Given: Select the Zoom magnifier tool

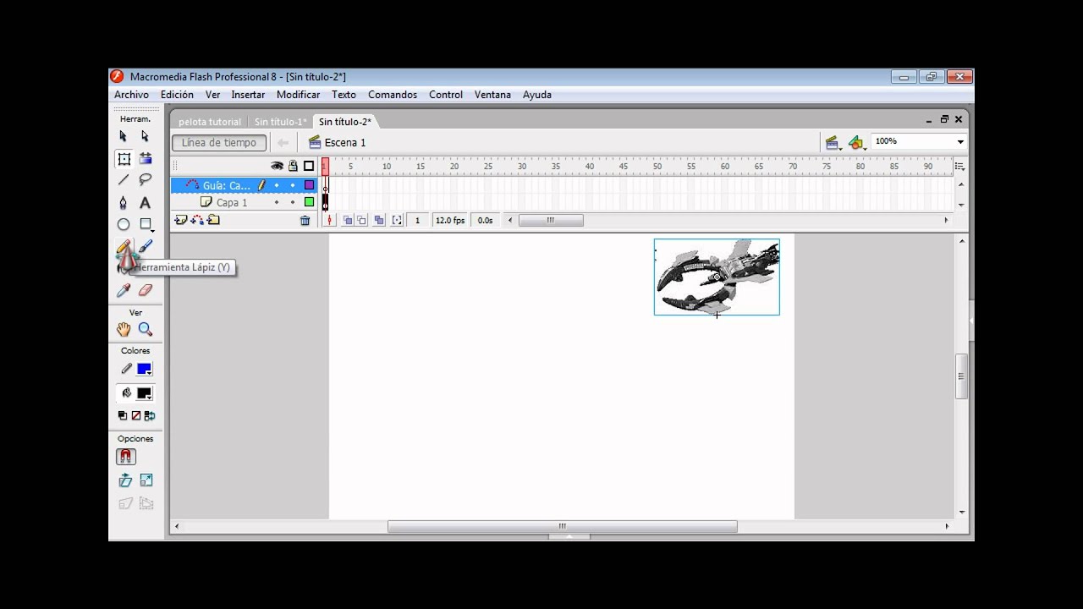Looking at the screenshot, I should 145,330.
